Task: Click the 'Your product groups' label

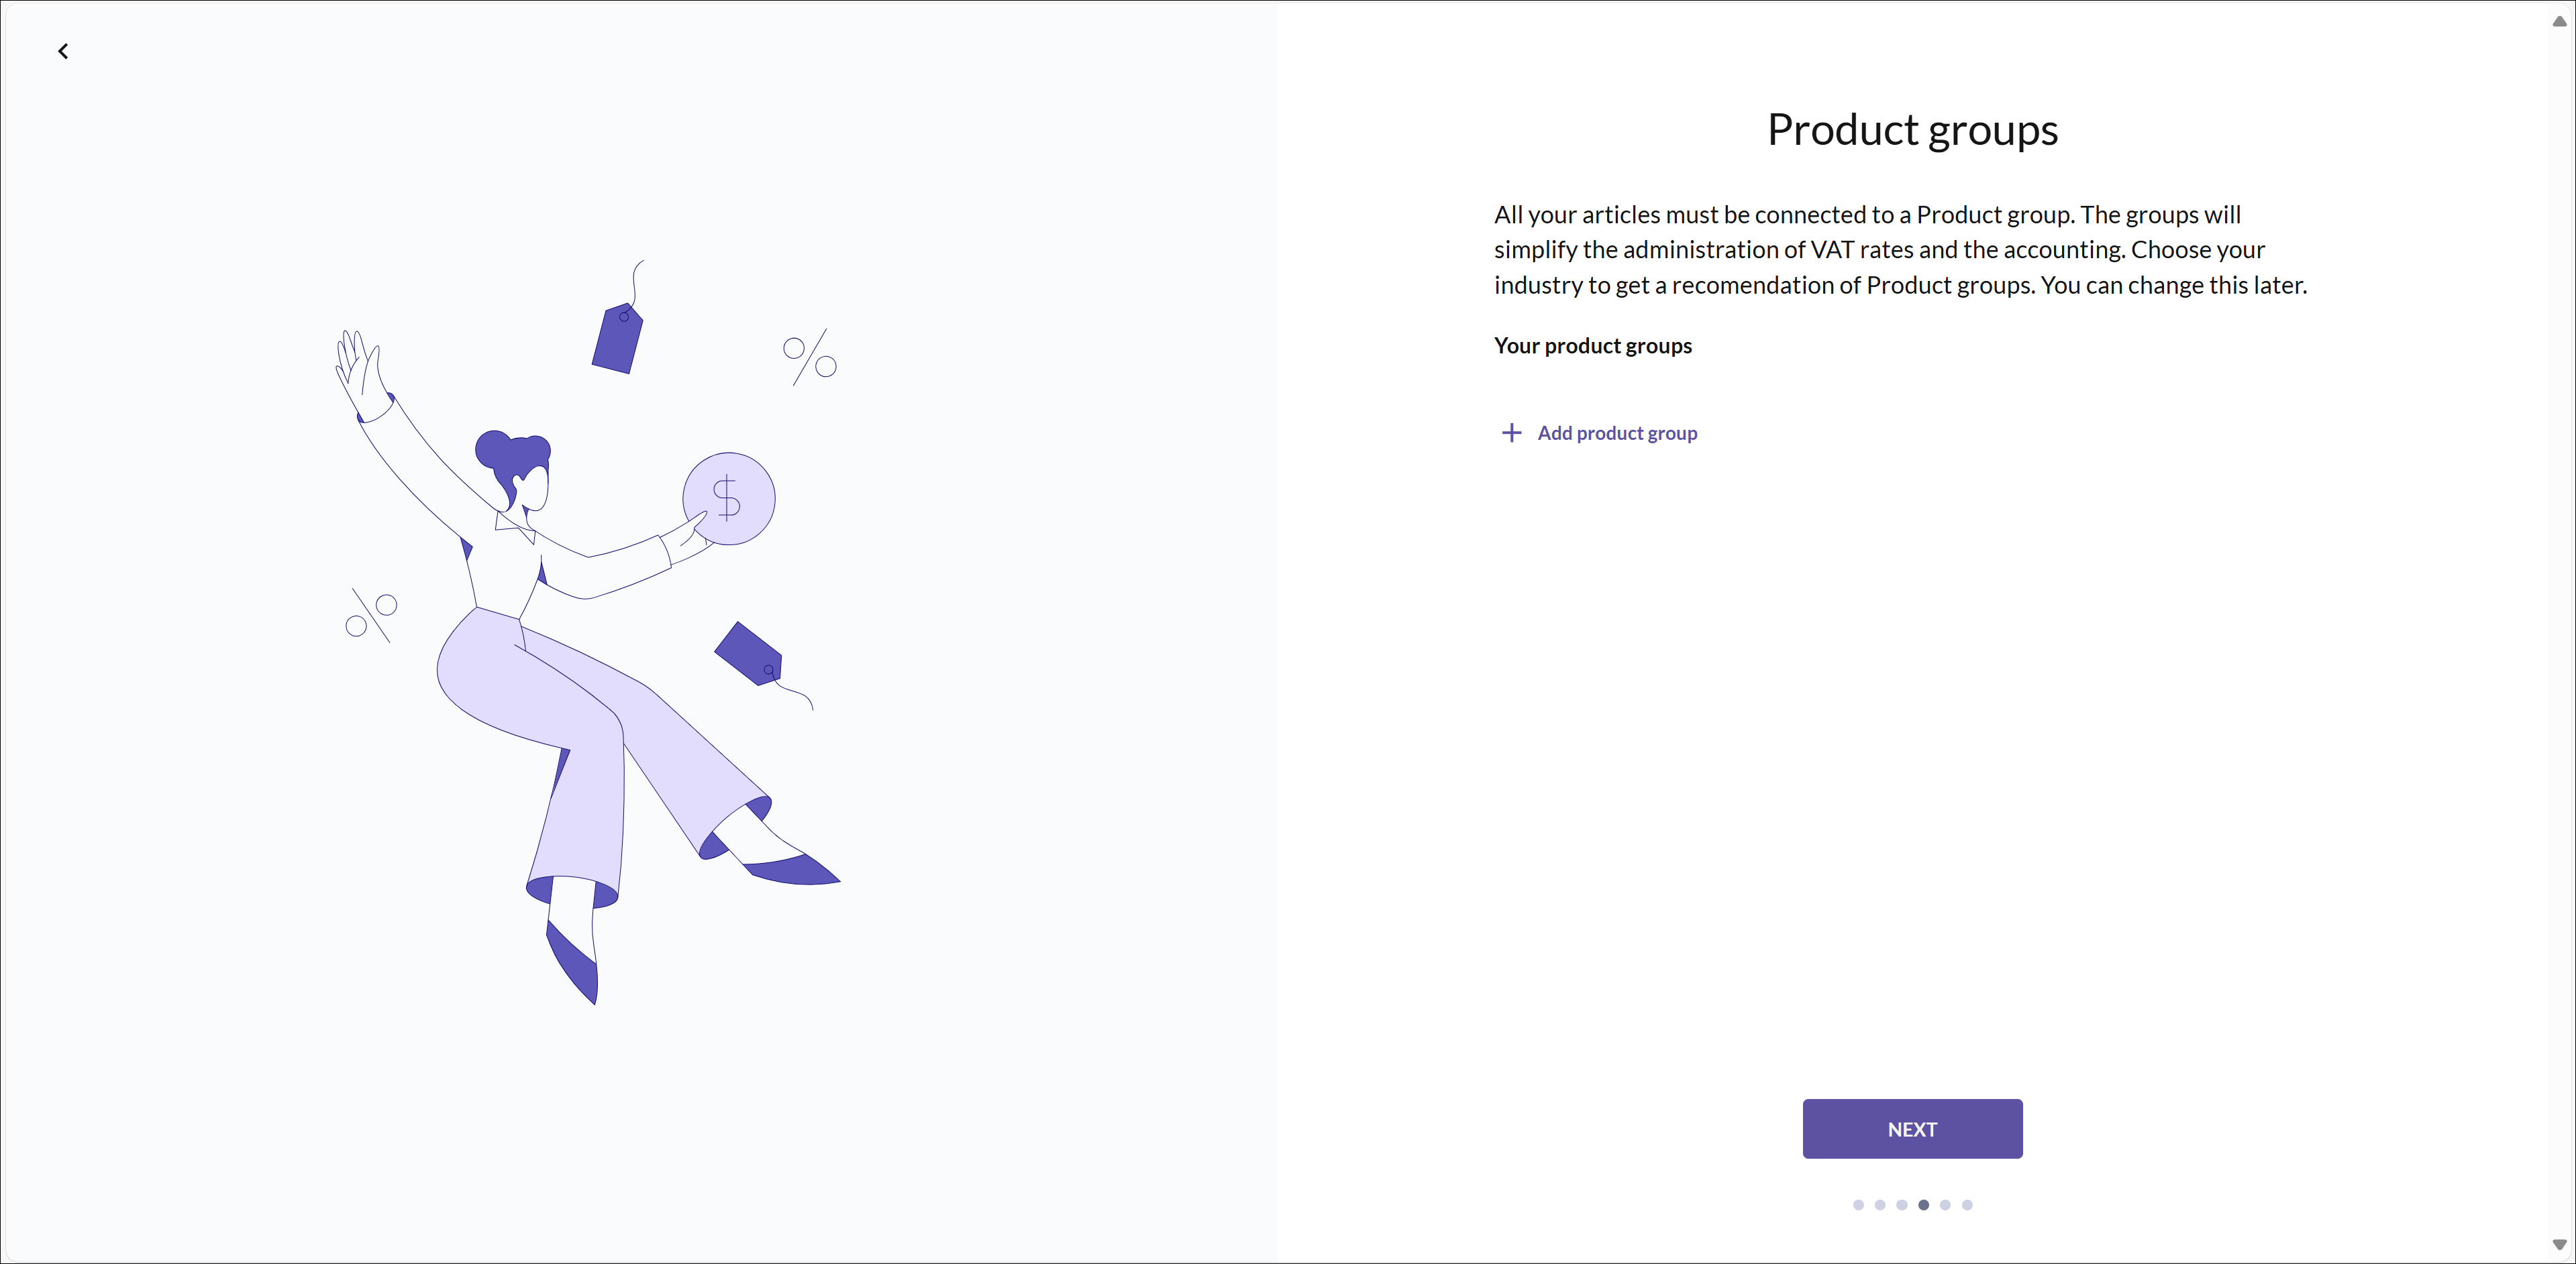Action: click(x=1592, y=346)
